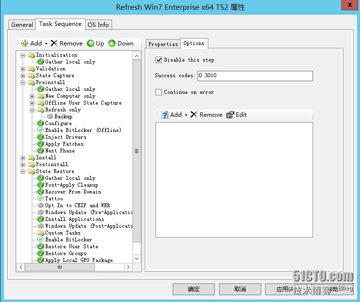This screenshot has height=302, width=360.
Task: Click the Custom Tasks folder icon
Action: (41, 233)
